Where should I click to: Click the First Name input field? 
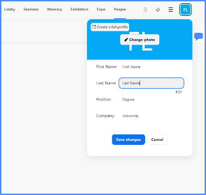click(151, 67)
